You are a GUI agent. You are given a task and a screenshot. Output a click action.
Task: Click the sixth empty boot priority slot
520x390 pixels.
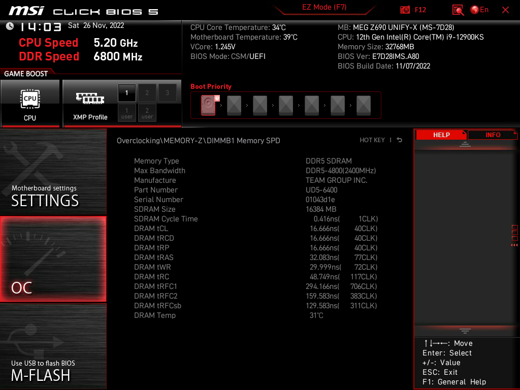[x=338, y=105]
